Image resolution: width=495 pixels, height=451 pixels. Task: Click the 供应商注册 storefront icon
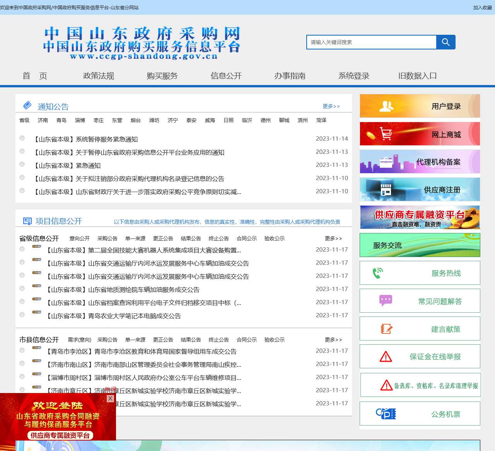coord(386,189)
